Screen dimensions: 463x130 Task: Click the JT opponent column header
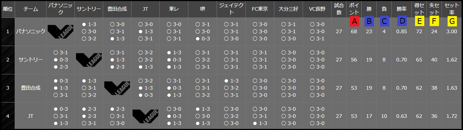click(145, 9)
